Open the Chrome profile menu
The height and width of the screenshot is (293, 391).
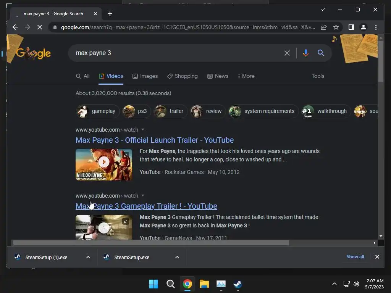[x=364, y=27]
